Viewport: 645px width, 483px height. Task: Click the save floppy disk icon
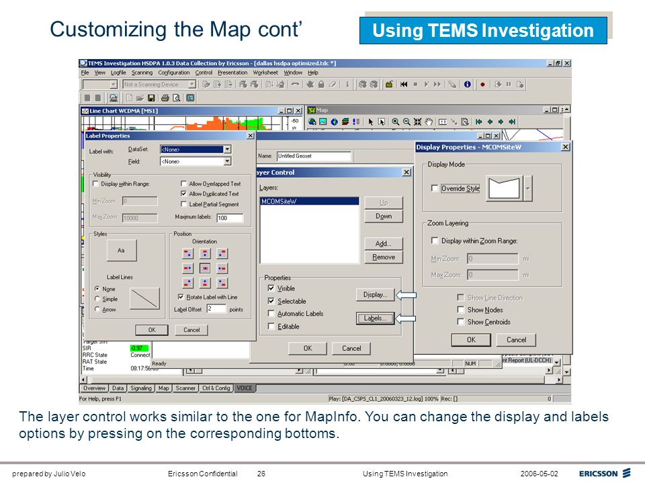tap(151, 98)
